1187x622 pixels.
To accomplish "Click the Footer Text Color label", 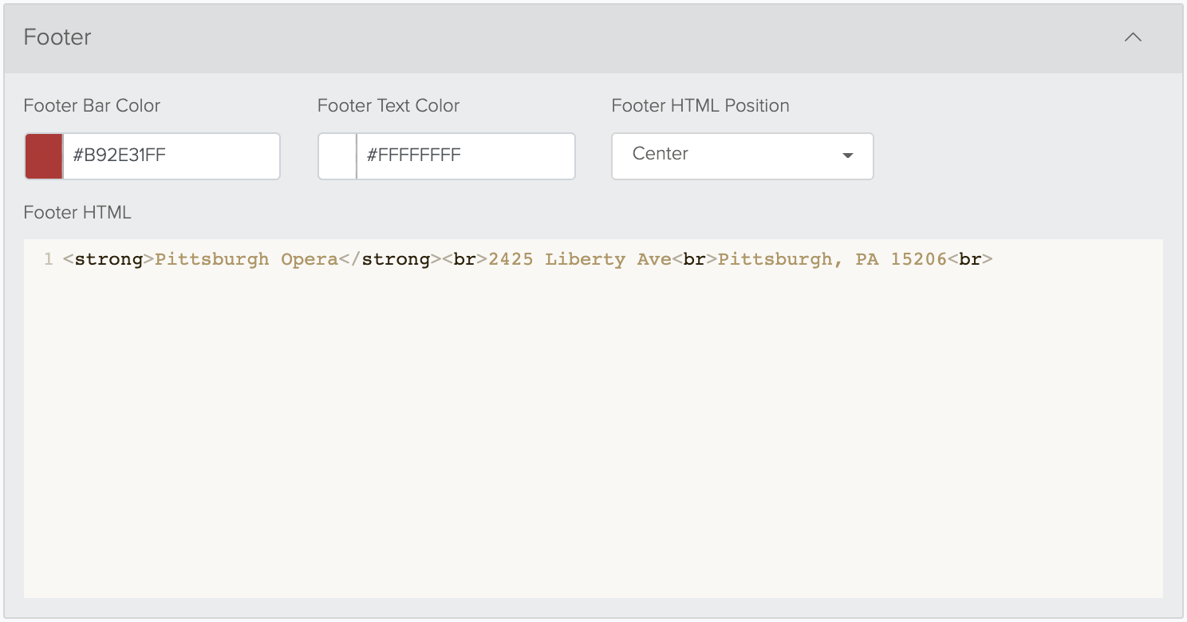I will pyautogui.click(x=388, y=106).
